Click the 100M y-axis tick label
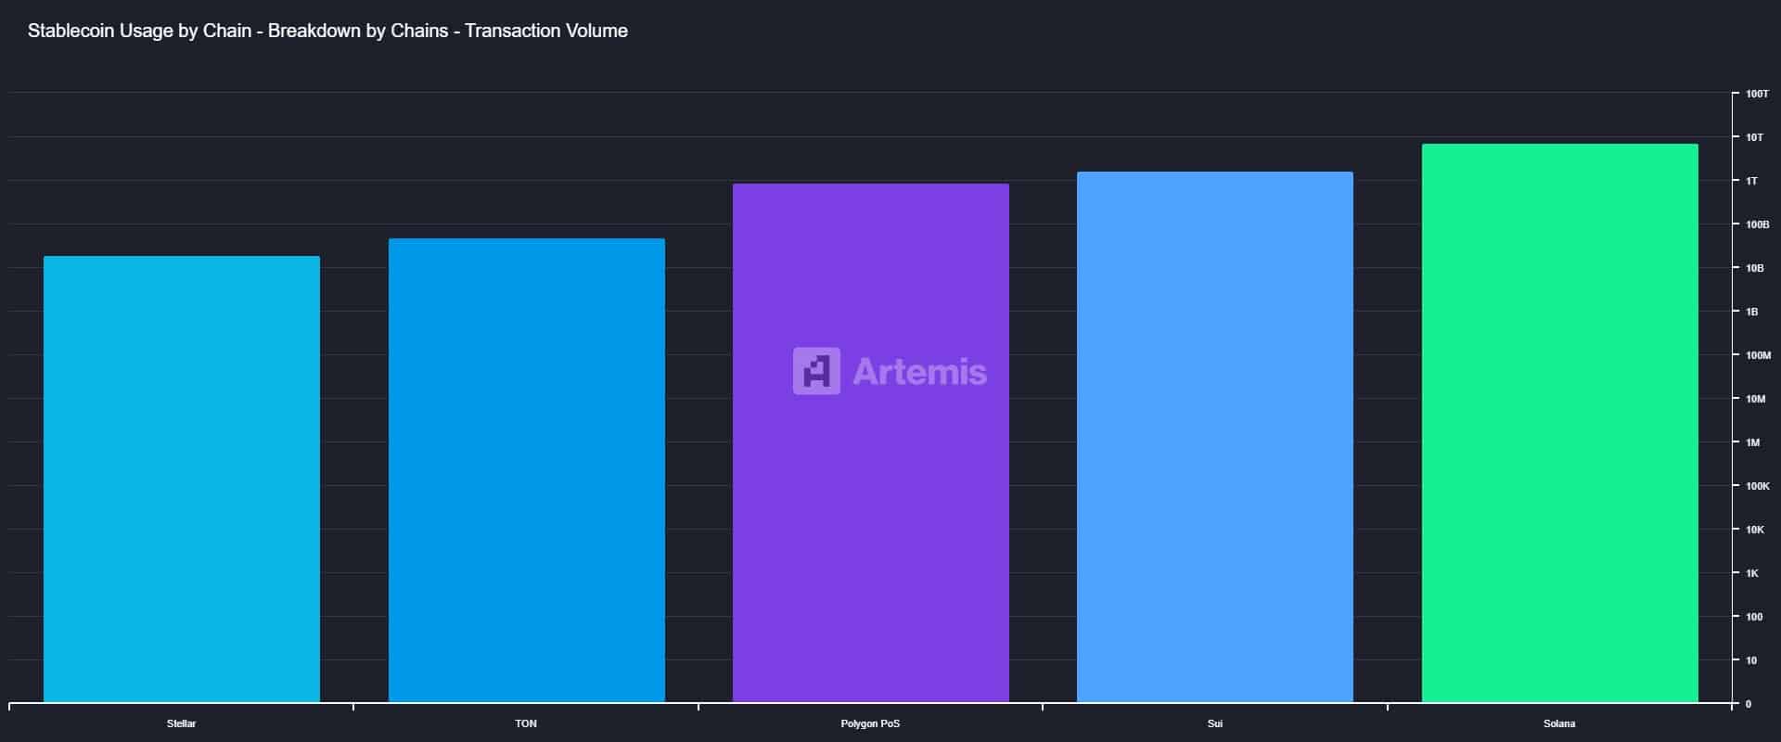The height and width of the screenshot is (742, 1781). (x=1758, y=355)
